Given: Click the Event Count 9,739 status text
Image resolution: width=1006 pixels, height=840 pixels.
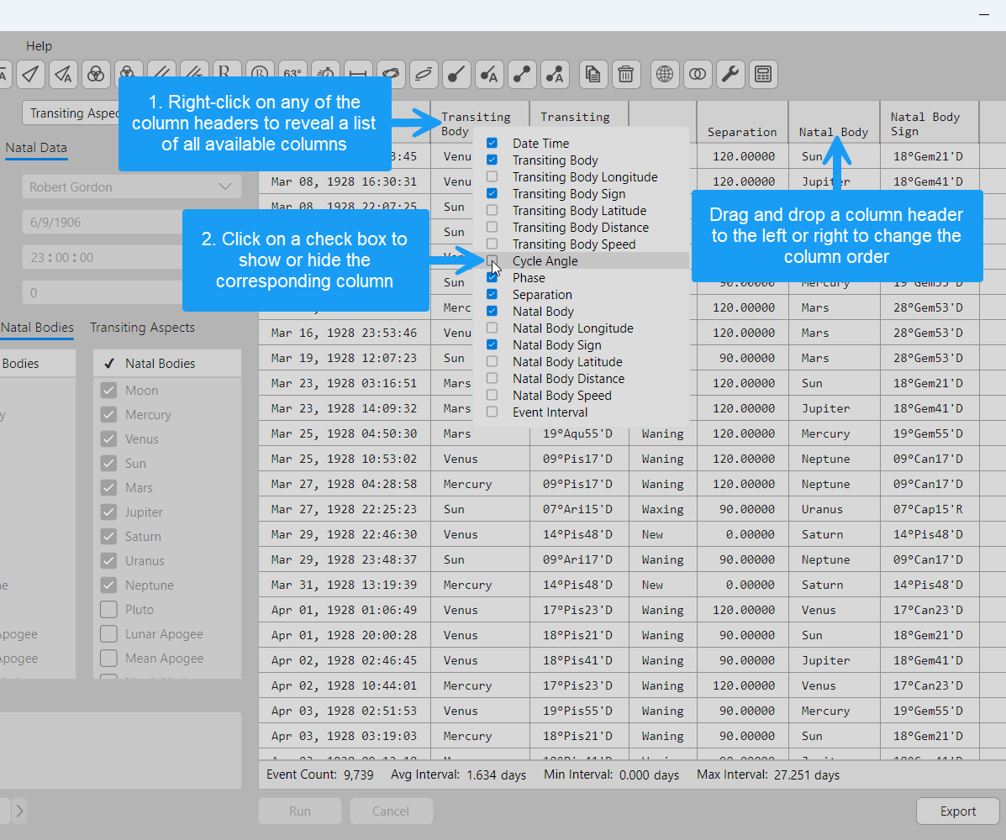Looking at the screenshot, I should [x=320, y=774].
